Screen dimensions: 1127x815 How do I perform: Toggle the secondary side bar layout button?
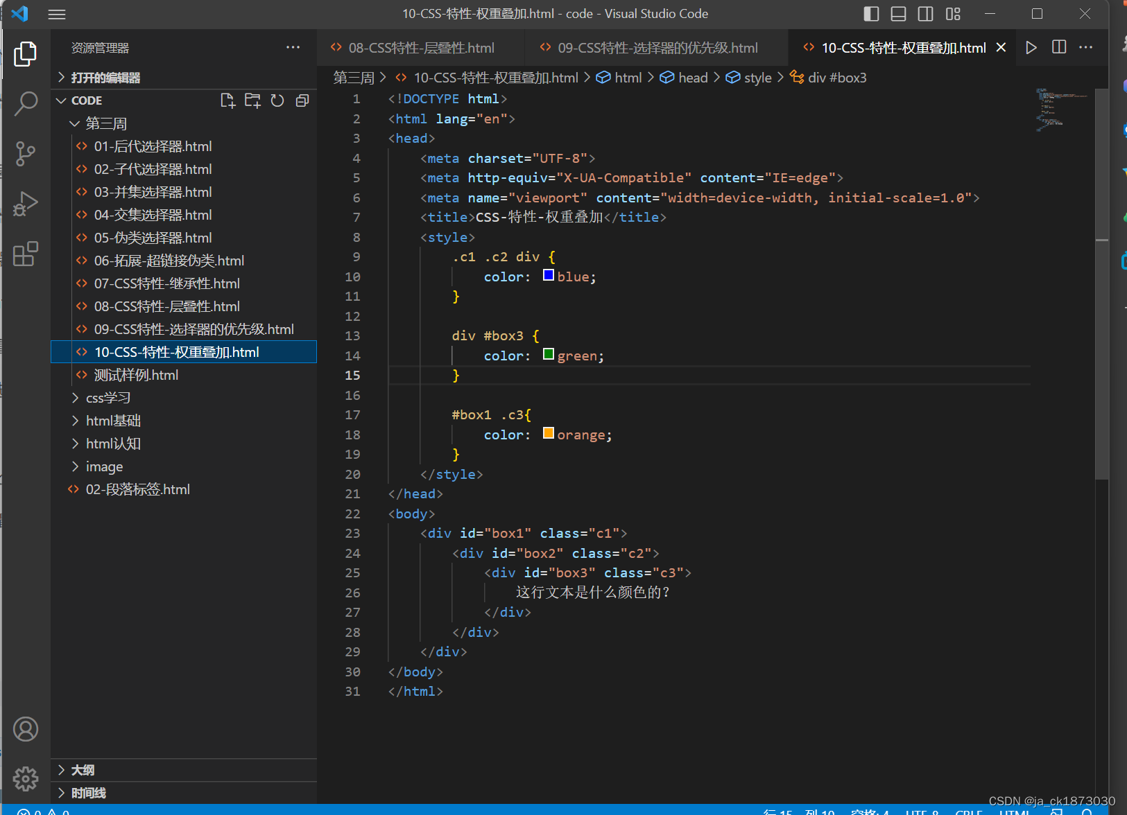pos(925,14)
